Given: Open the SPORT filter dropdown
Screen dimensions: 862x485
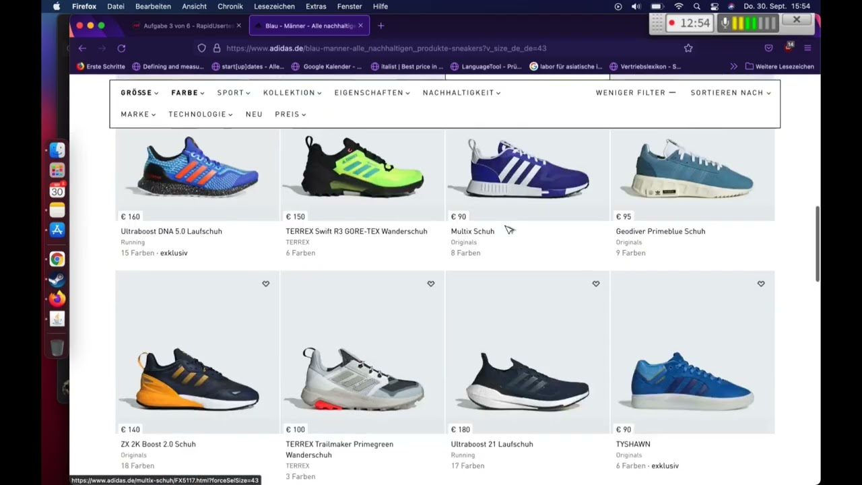Looking at the screenshot, I should [x=234, y=93].
